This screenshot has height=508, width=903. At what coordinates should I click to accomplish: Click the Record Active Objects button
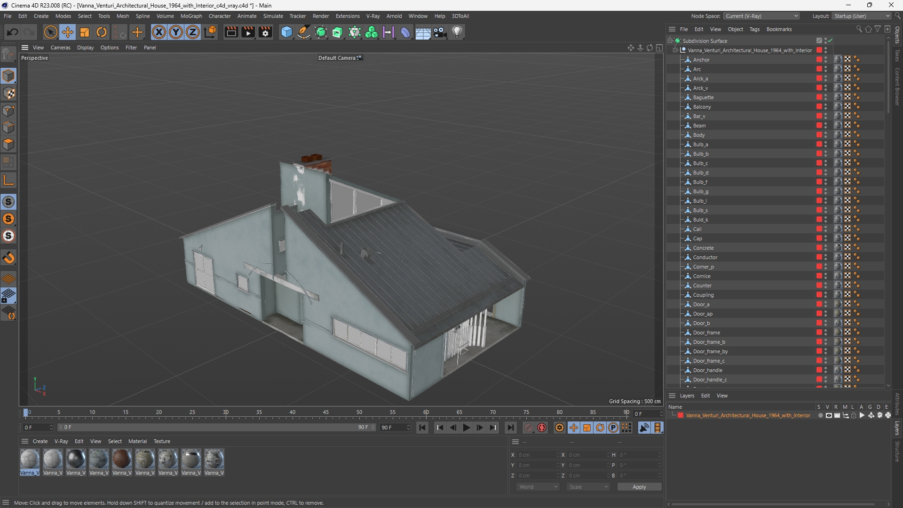[529, 428]
